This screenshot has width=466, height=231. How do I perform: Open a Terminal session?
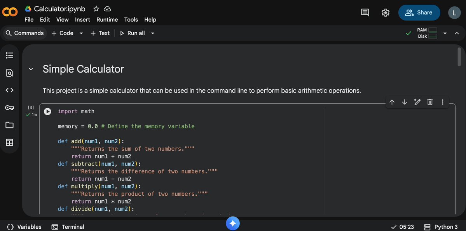(x=68, y=227)
